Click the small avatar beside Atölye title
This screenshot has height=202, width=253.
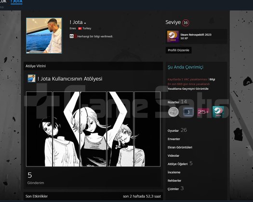coord(31,78)
